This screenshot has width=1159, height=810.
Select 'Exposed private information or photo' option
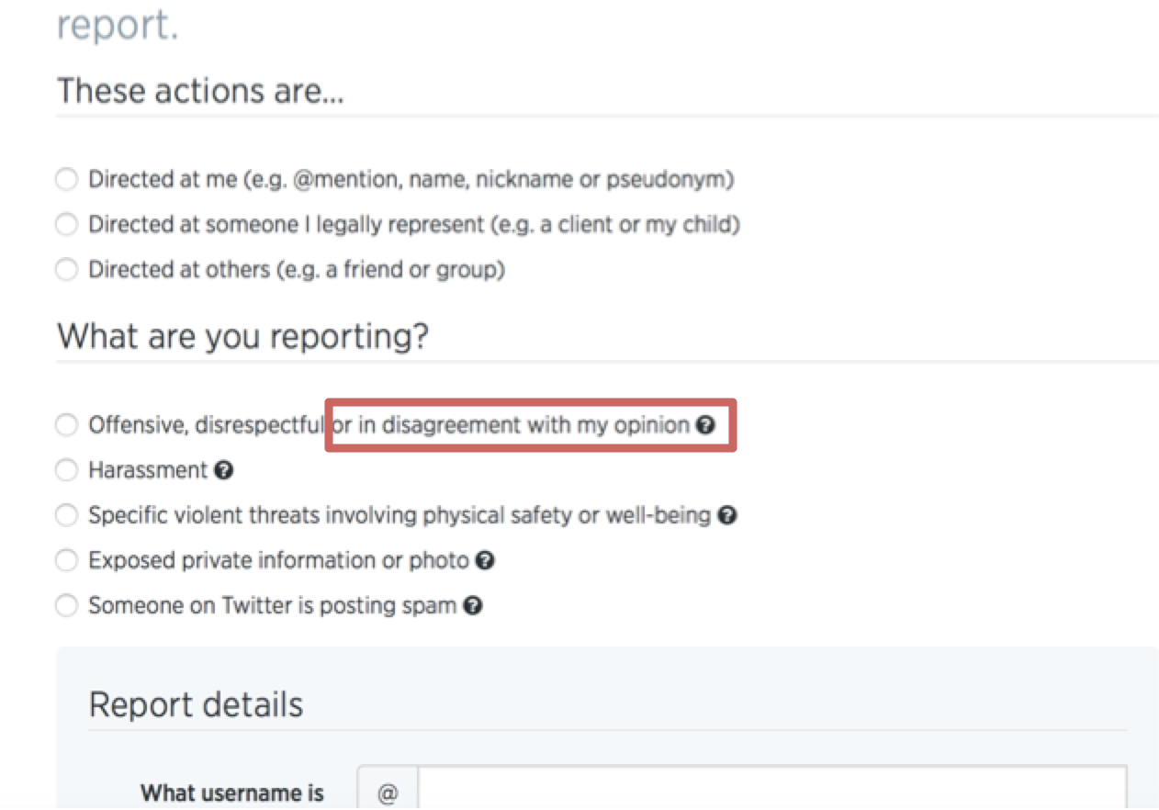(x=66, y=560)
